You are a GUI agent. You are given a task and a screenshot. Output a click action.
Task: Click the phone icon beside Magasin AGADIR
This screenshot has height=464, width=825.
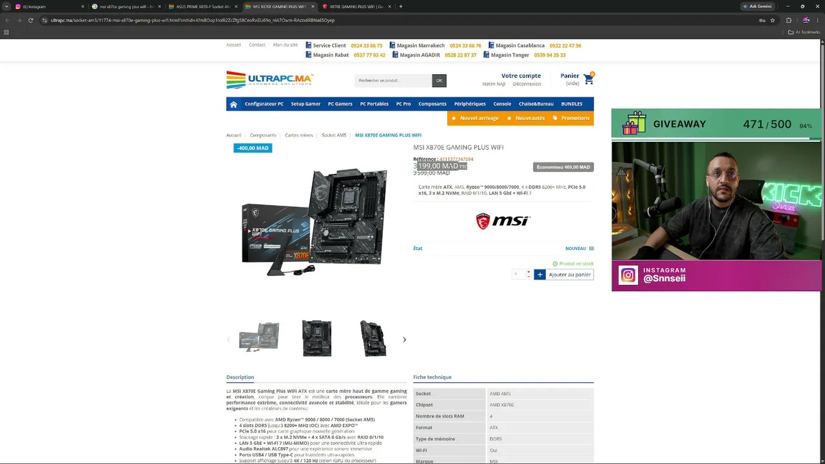pyautogui.click(x=394, y=55)
